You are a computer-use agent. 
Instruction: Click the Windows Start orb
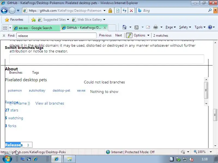coord(7,159)
